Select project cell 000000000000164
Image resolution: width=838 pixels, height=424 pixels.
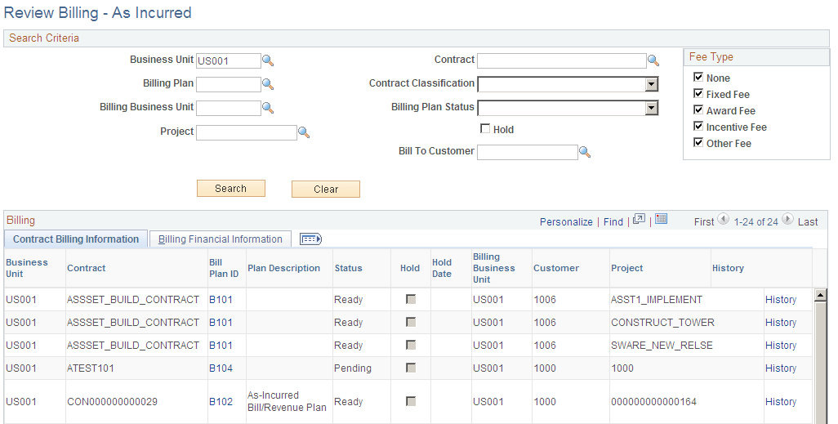point(653,402)
